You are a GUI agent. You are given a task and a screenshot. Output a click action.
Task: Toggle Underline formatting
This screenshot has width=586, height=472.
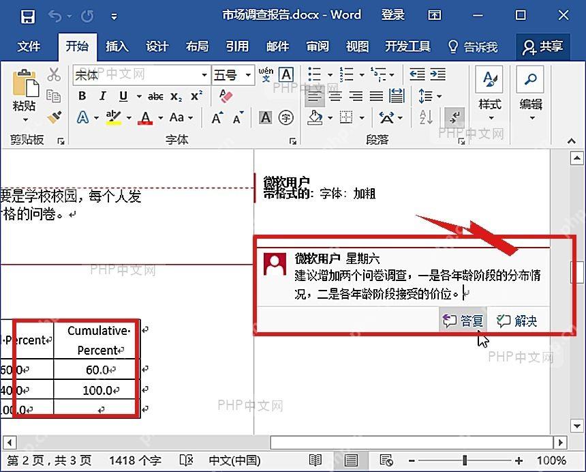tap(123, 96)
